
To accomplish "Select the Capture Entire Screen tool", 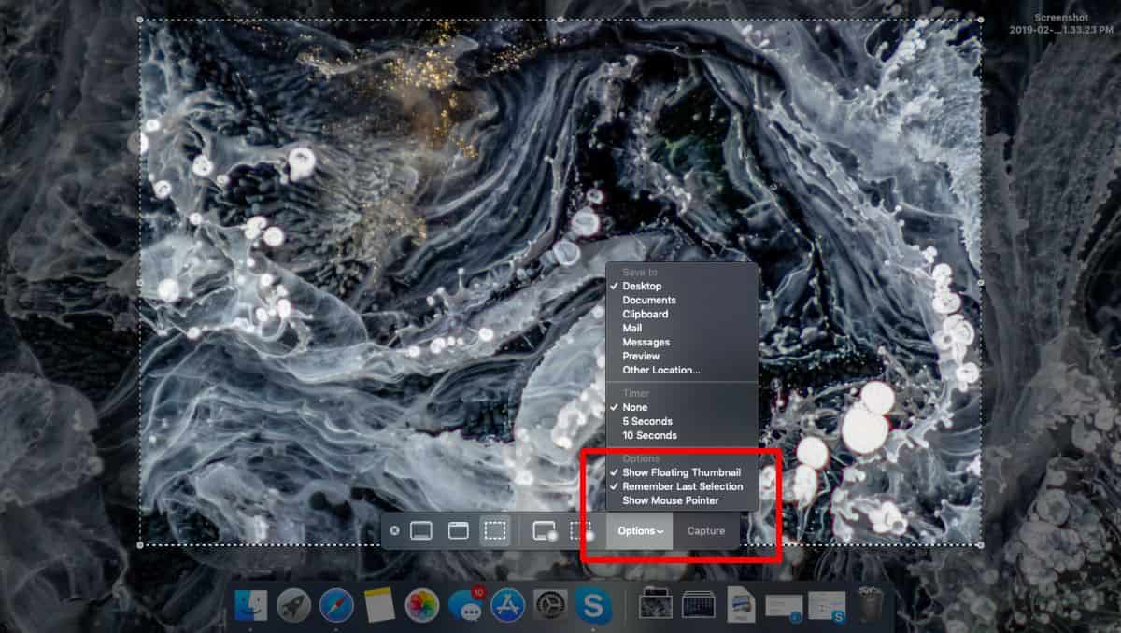I will (x=420, y=530).
